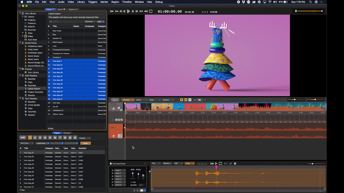Click the orange Reset button

(x=85, y=143)
